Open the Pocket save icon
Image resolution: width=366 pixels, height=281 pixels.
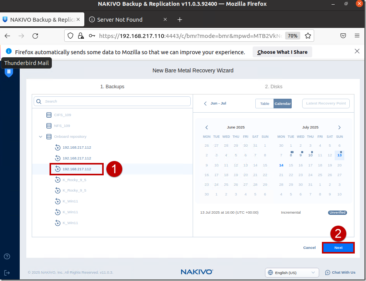[x=343, y=36]
